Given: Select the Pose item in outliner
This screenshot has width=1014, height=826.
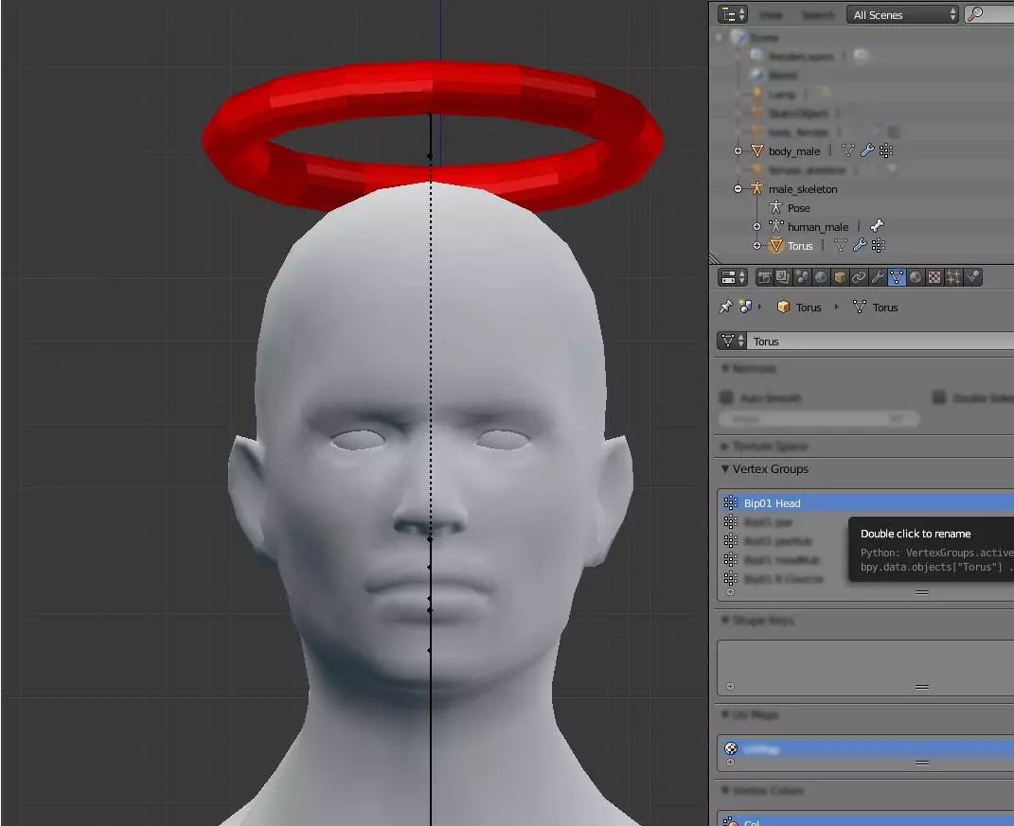Looking at the screenshot, I should click(798, 208).
